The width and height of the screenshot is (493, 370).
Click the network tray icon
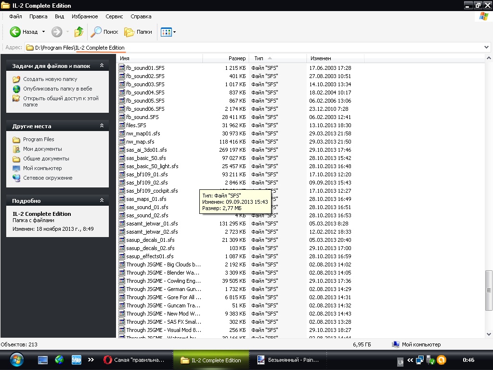pos(420,360)
